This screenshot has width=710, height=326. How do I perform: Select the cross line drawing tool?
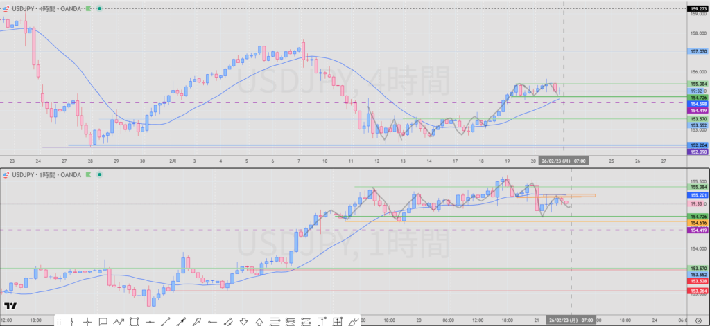point(87,321)
